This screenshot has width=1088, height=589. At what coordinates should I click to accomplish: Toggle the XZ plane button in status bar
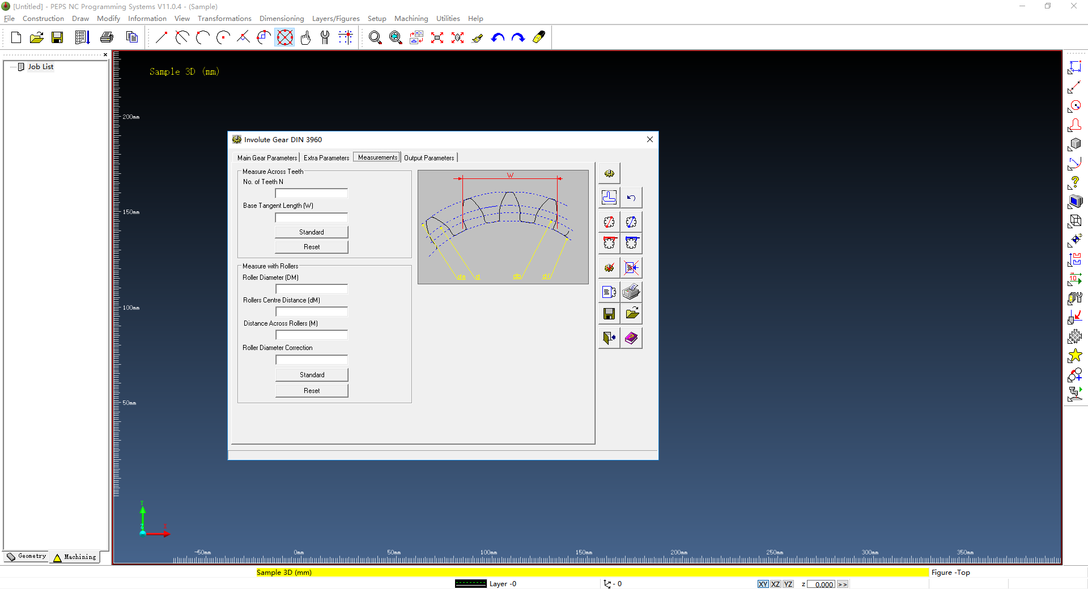tap(776, 584)
